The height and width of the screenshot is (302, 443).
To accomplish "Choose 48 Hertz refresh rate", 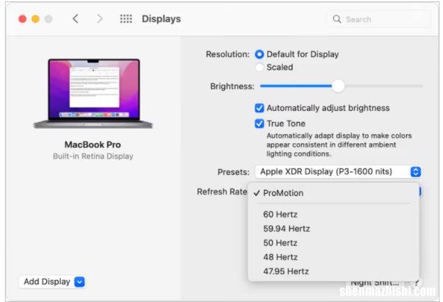I will click(333, 257).
